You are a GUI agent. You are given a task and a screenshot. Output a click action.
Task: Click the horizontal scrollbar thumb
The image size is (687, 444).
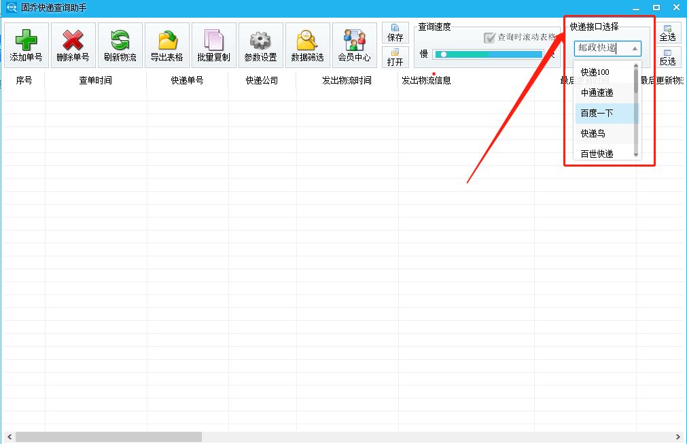(109, 437)
